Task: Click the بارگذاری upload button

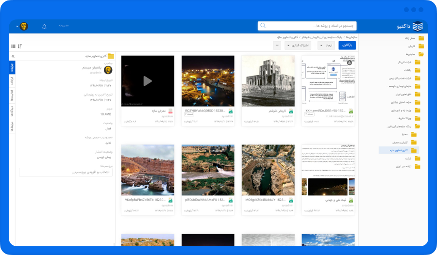Action: (347, 46)
